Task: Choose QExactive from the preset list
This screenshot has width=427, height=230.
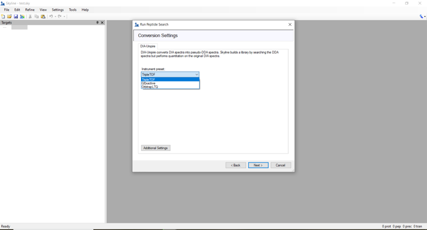Action: pyautogui.click(x=170, y=83)
